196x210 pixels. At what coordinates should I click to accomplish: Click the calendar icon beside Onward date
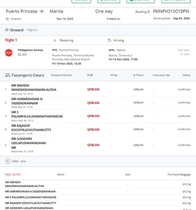point(7,19)
